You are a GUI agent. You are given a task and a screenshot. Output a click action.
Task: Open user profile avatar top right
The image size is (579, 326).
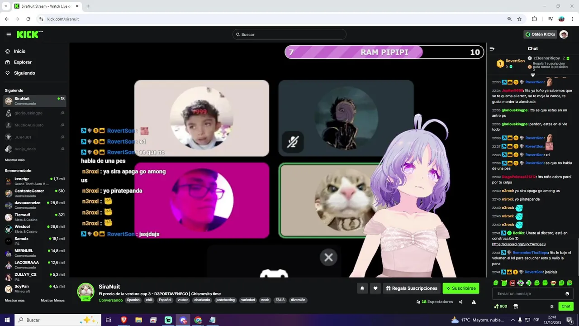point(564,34)
